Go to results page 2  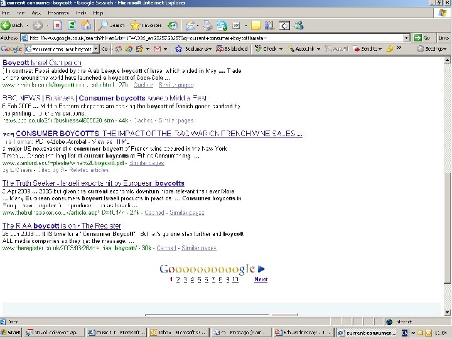click(178, 279)
